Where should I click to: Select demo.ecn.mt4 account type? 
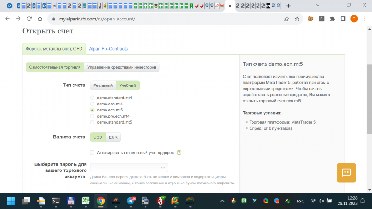click(x=92, y=104)
